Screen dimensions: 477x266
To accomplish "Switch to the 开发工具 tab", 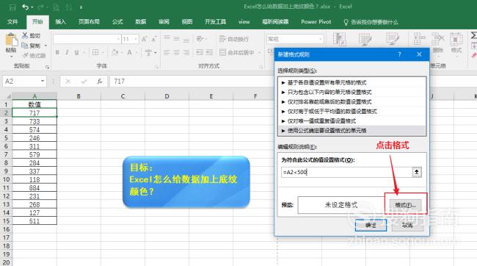I will tap(215, 21).
